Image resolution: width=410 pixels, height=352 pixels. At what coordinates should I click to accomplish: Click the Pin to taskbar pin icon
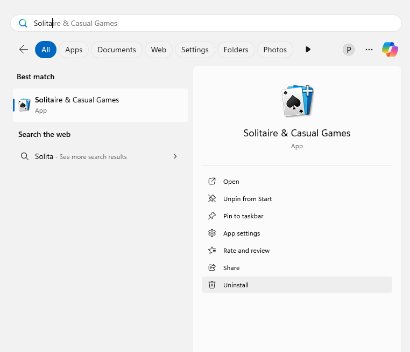coord(212,216)
